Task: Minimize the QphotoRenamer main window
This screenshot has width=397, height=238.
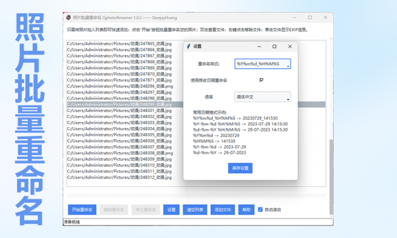Action: pyautogui.click(x=295, y=18)
